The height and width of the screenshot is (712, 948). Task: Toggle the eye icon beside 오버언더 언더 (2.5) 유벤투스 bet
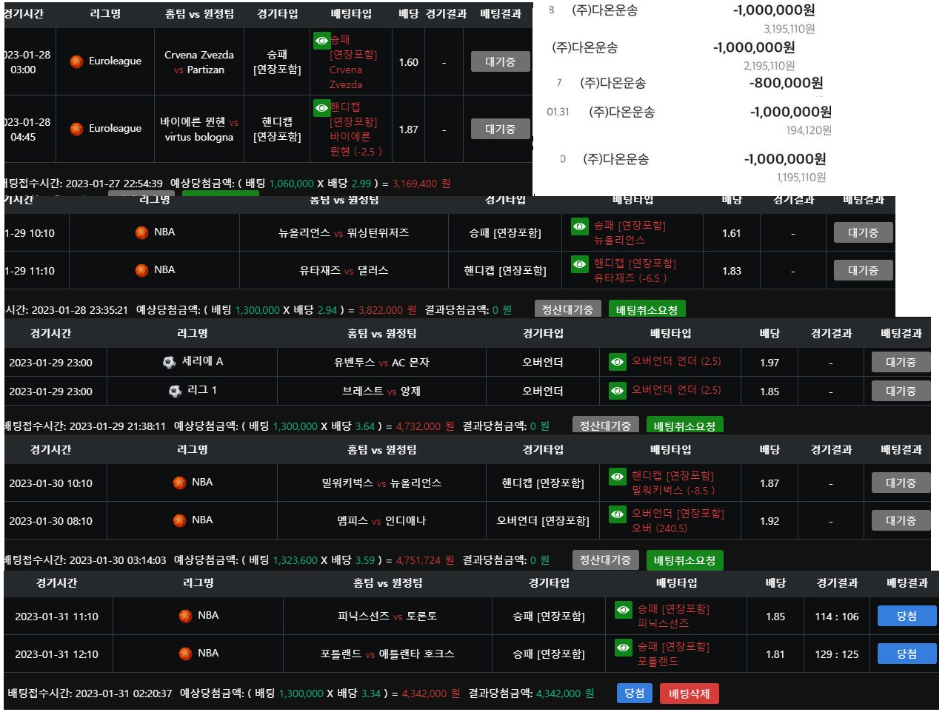(617, 362)
